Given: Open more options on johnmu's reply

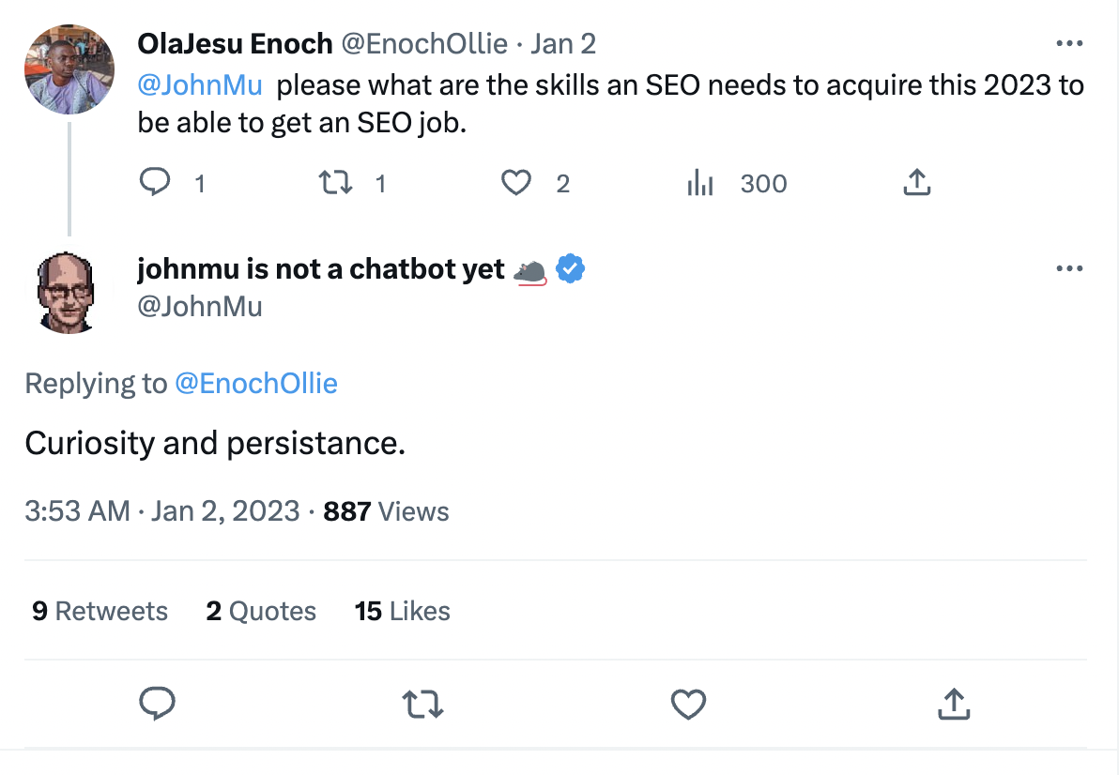Looking at the screenshot, I should click(x=1069, y=267).
